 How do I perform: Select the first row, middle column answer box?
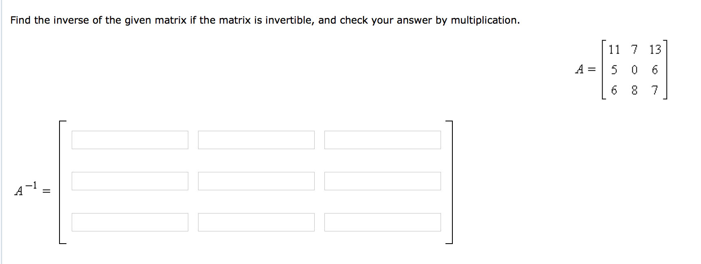[x=256, y=140]
